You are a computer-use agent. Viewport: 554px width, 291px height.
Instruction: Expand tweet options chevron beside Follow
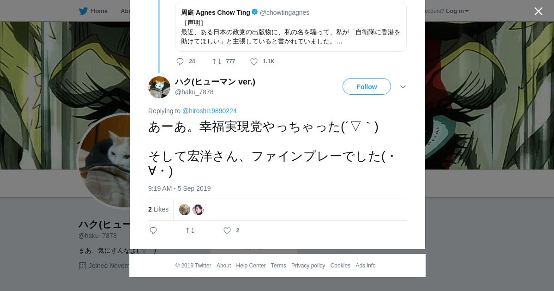pos(403,87)
